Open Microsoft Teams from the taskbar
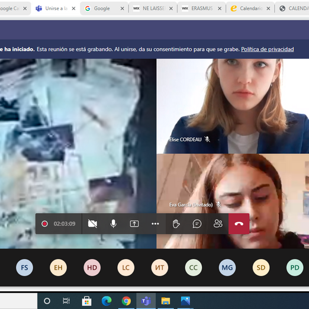The image size is (309, 309). [x=146, y=301]
